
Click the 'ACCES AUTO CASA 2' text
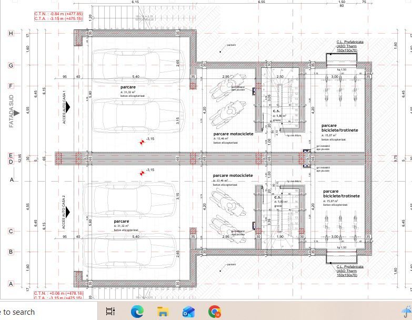point(64,212)
